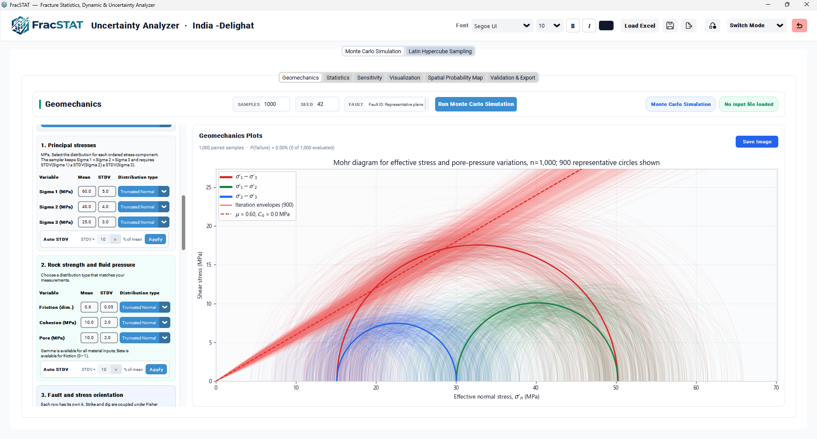
Task: Switch to the Sensitivity tab
Action: 370,77
